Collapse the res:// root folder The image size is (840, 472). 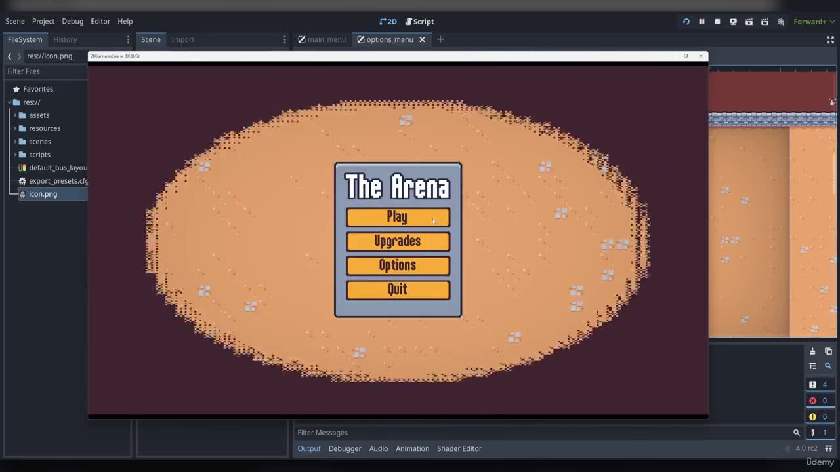click(9, 102)
